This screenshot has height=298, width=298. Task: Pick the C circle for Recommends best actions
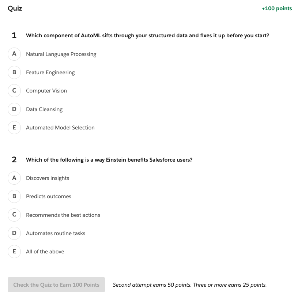click(x=14, y=215)
